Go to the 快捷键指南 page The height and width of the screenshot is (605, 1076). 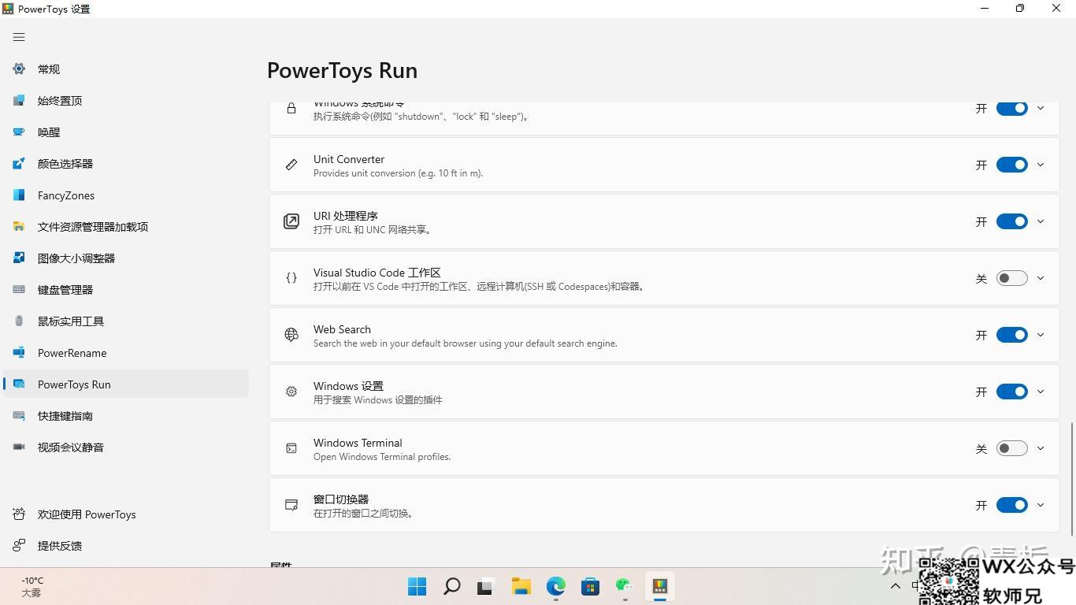click(126, 416)
